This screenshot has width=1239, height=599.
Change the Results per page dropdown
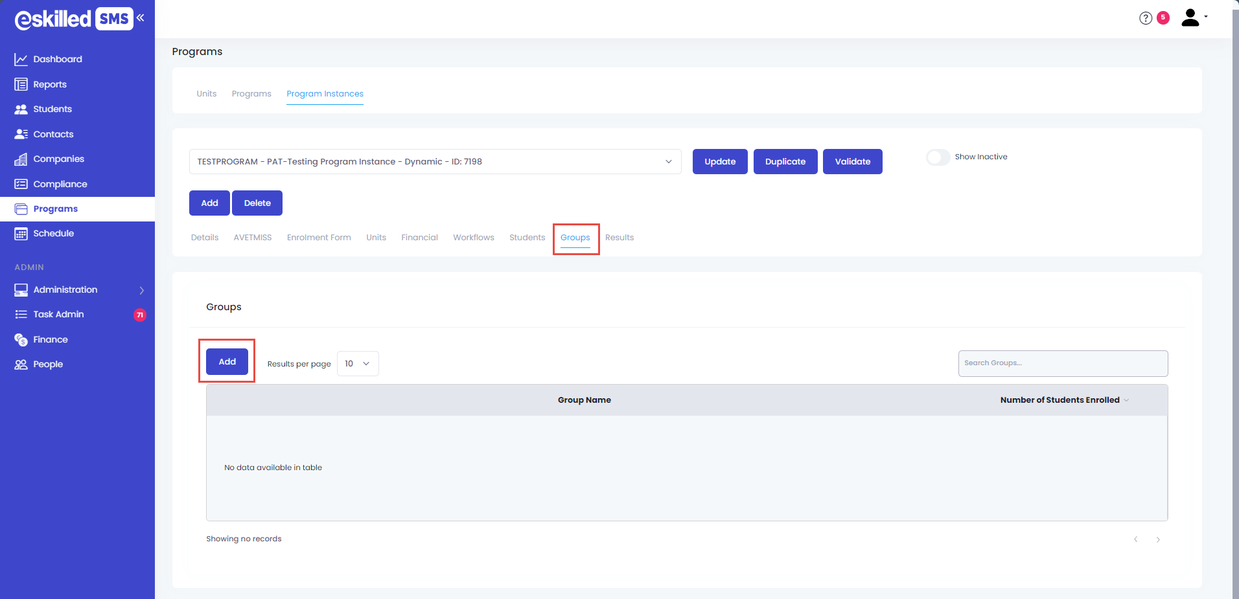click(x=358, y=364)
